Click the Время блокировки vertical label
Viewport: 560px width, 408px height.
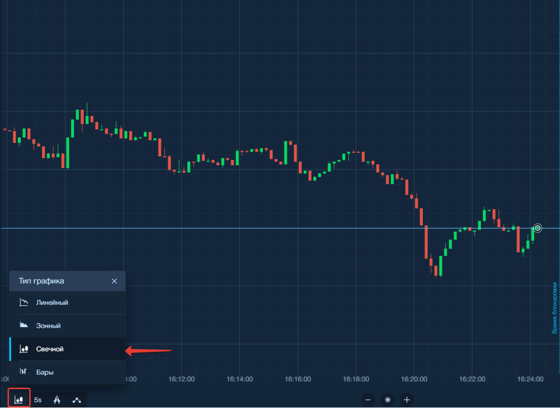(555, 308)
